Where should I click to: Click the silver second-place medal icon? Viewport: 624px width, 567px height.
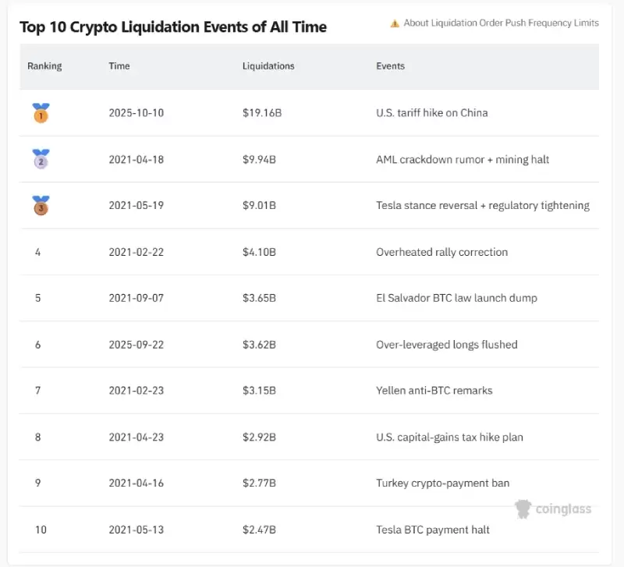(41, 159)
